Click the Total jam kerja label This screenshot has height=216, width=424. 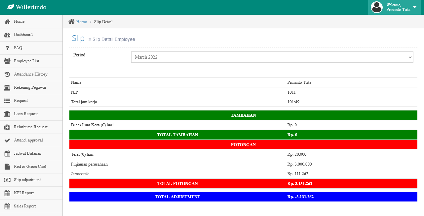84,102
